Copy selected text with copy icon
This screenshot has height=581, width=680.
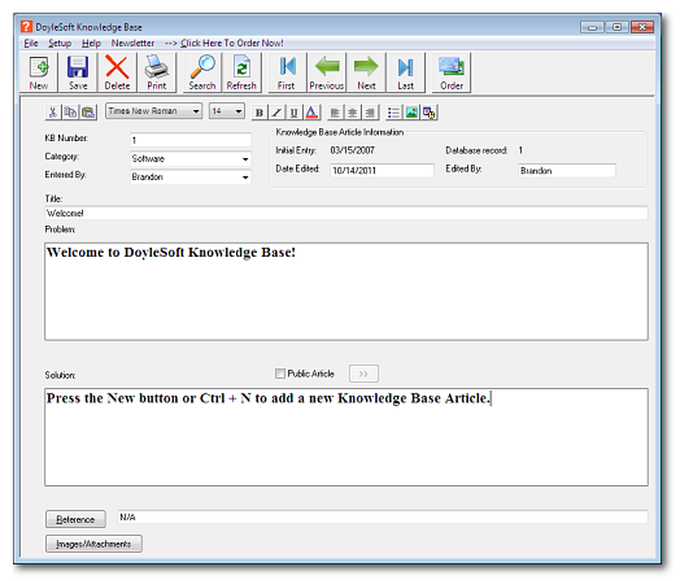pos(70,112)
